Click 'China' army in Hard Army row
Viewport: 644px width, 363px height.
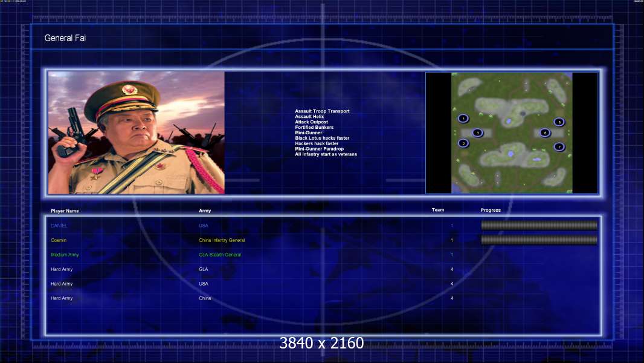(205, 298)
